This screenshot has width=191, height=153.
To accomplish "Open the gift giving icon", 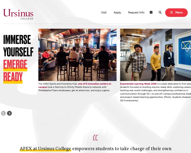I will point(151,12).
